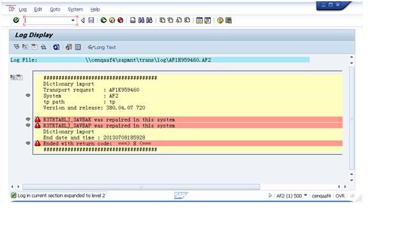
Task: Click the green Enter checkmark icon
Action: [x=16, y=20]
